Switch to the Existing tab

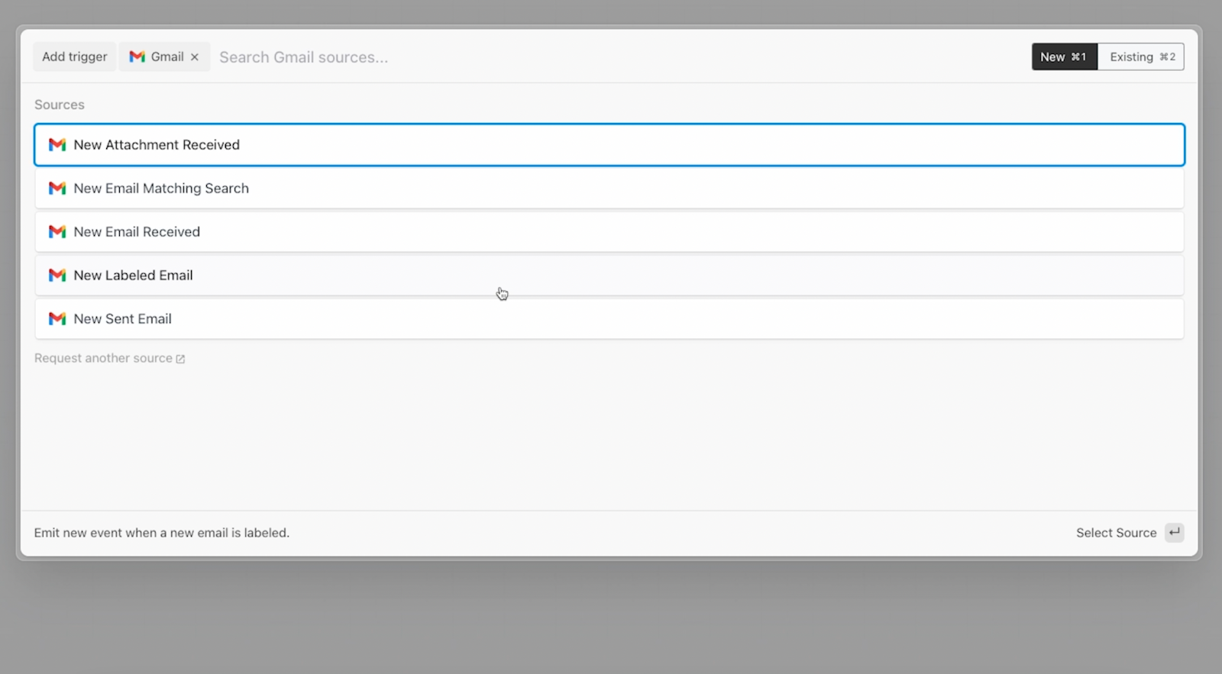click(1141, 57)
